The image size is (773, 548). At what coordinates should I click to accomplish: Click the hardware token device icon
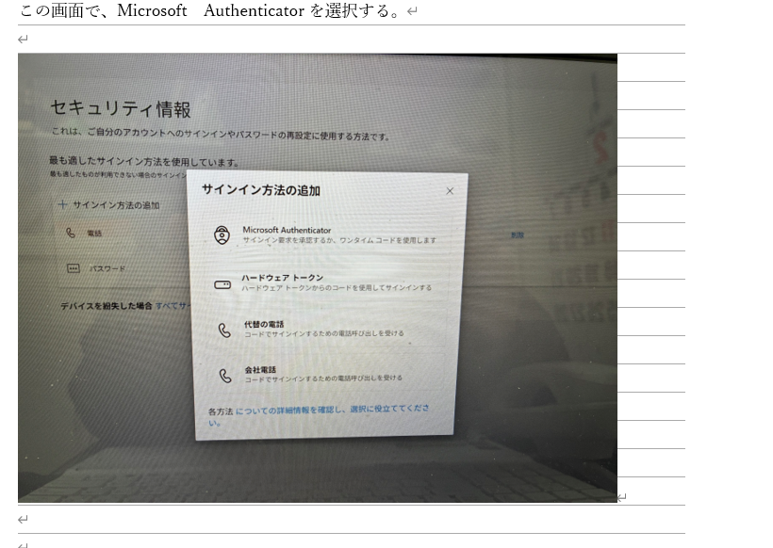(222, 284)
